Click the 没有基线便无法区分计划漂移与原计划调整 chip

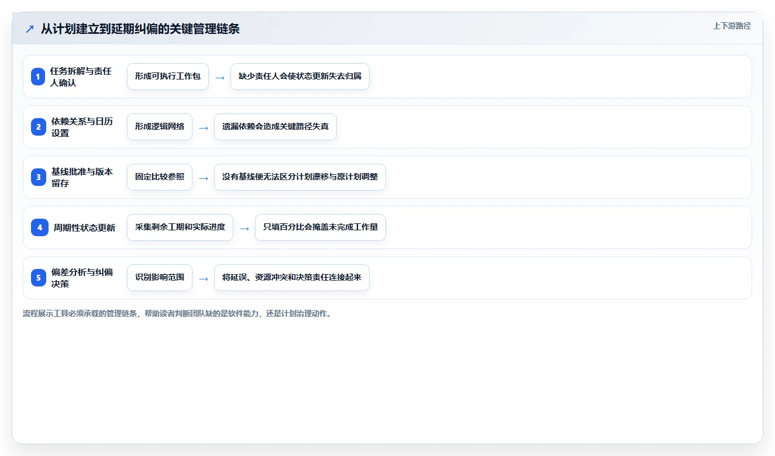pyautogui.click(x=300, y=177)
